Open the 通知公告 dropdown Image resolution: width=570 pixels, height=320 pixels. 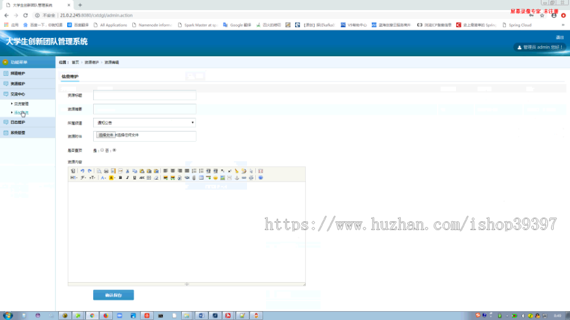pos(144,123)
